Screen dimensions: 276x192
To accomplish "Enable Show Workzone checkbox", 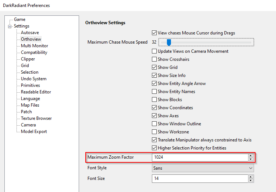I will tap(154, 132).
